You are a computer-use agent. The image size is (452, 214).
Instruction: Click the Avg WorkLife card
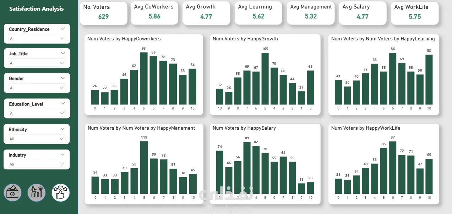[415, 13]
